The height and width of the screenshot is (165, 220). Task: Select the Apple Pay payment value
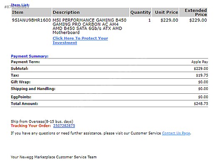point(200,62)
